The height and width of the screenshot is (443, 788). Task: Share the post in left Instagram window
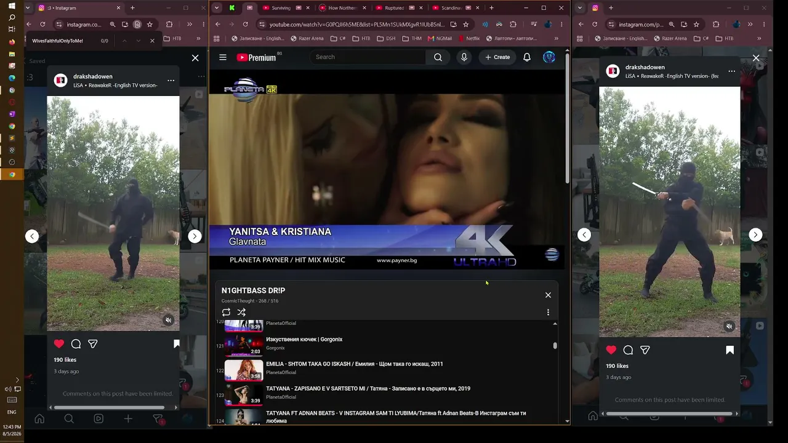(x=93, y=344)
